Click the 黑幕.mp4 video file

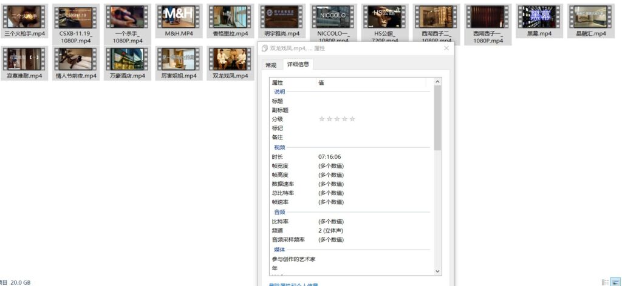pos(539,16)
